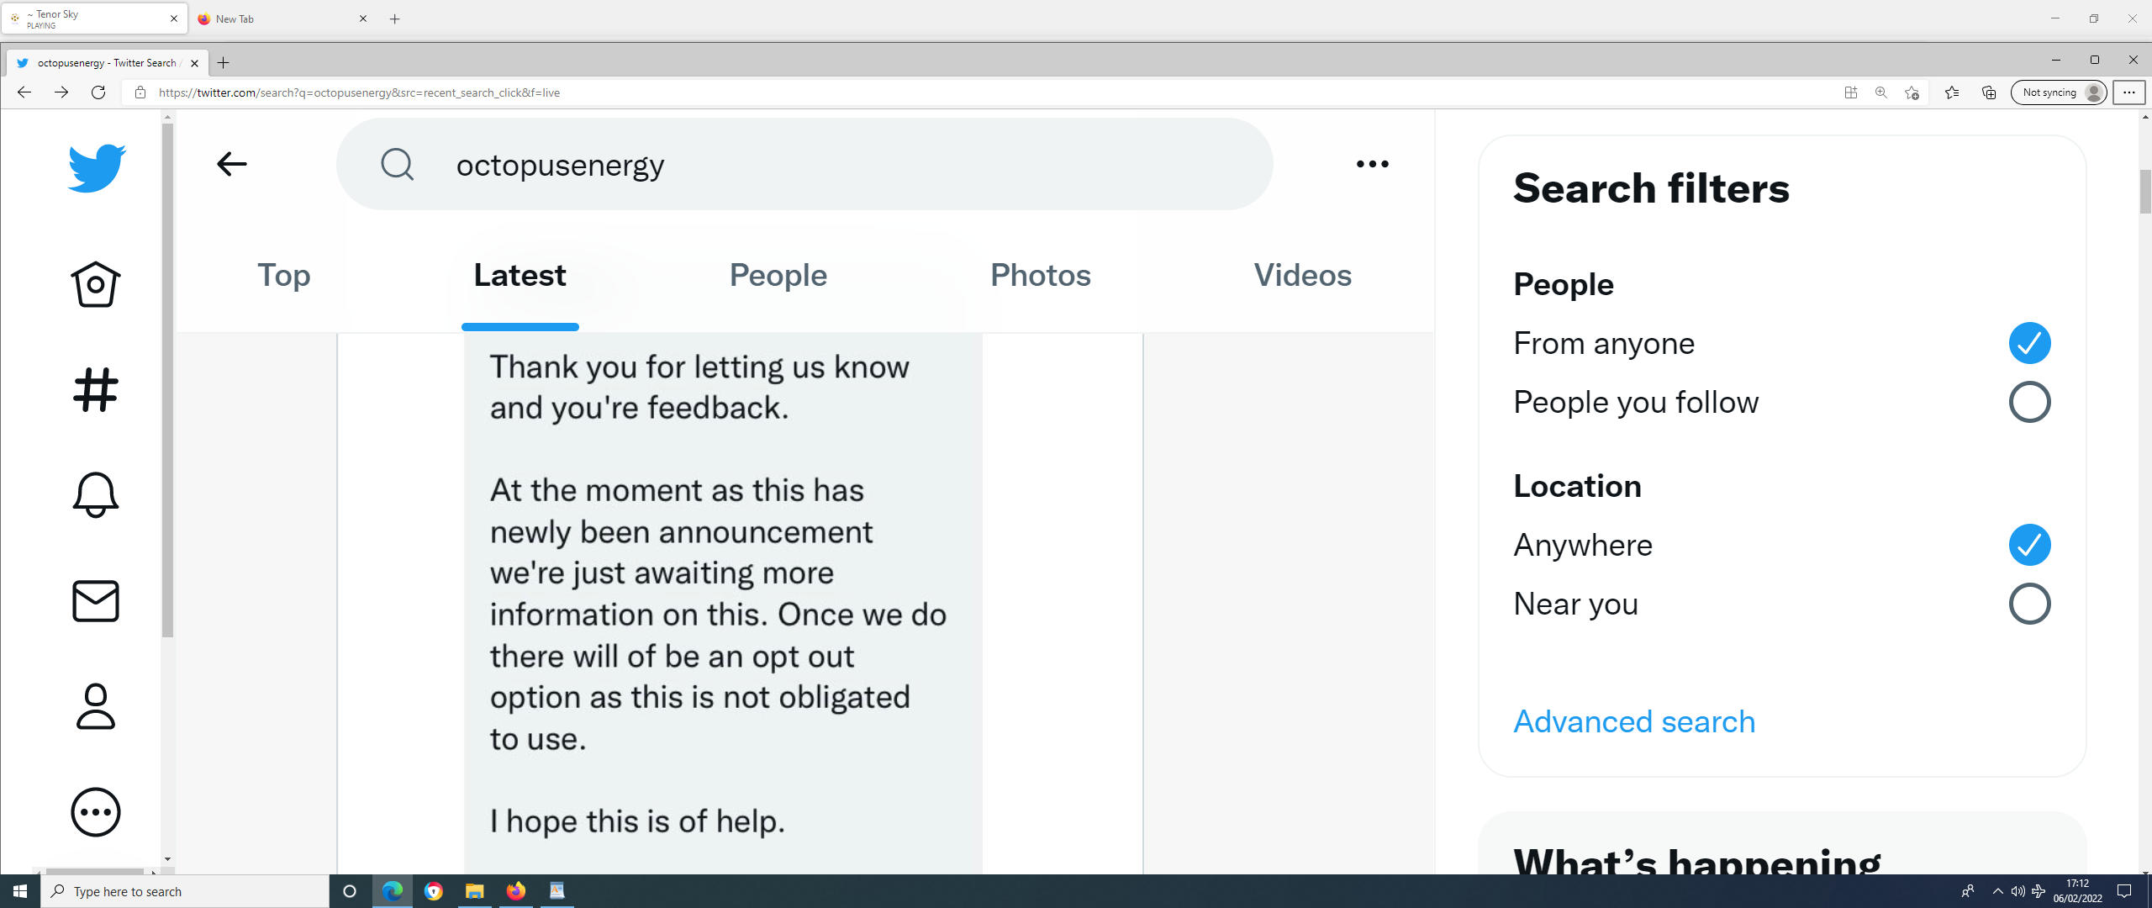This screenshot has width=2152, height=908.
Task: Open search options three-dot menu
Action: (x=1373, y=164)
